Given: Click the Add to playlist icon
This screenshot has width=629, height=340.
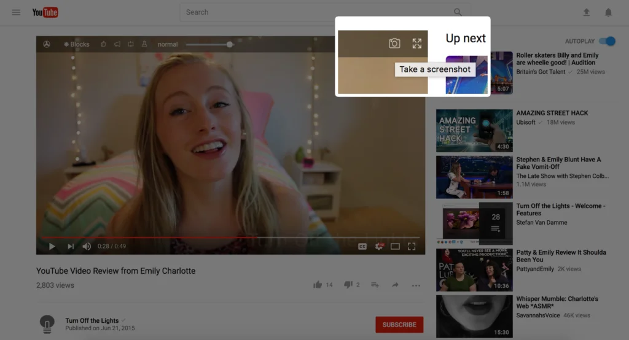Looking at the screenshot, I should click(375, 285).
